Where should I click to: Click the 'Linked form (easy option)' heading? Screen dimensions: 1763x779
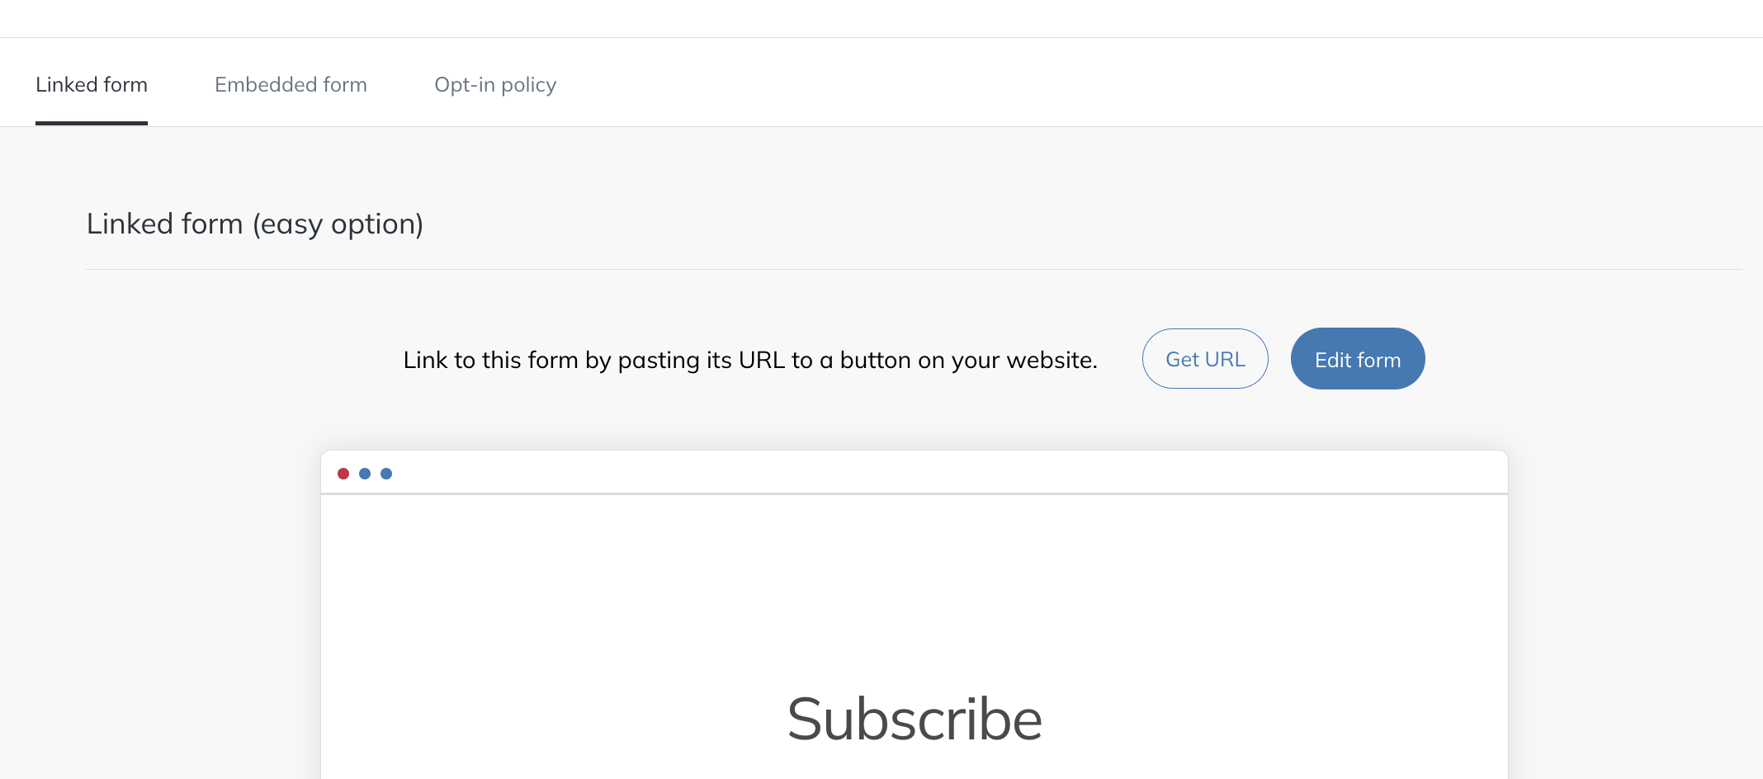click(x=255, y=224)
